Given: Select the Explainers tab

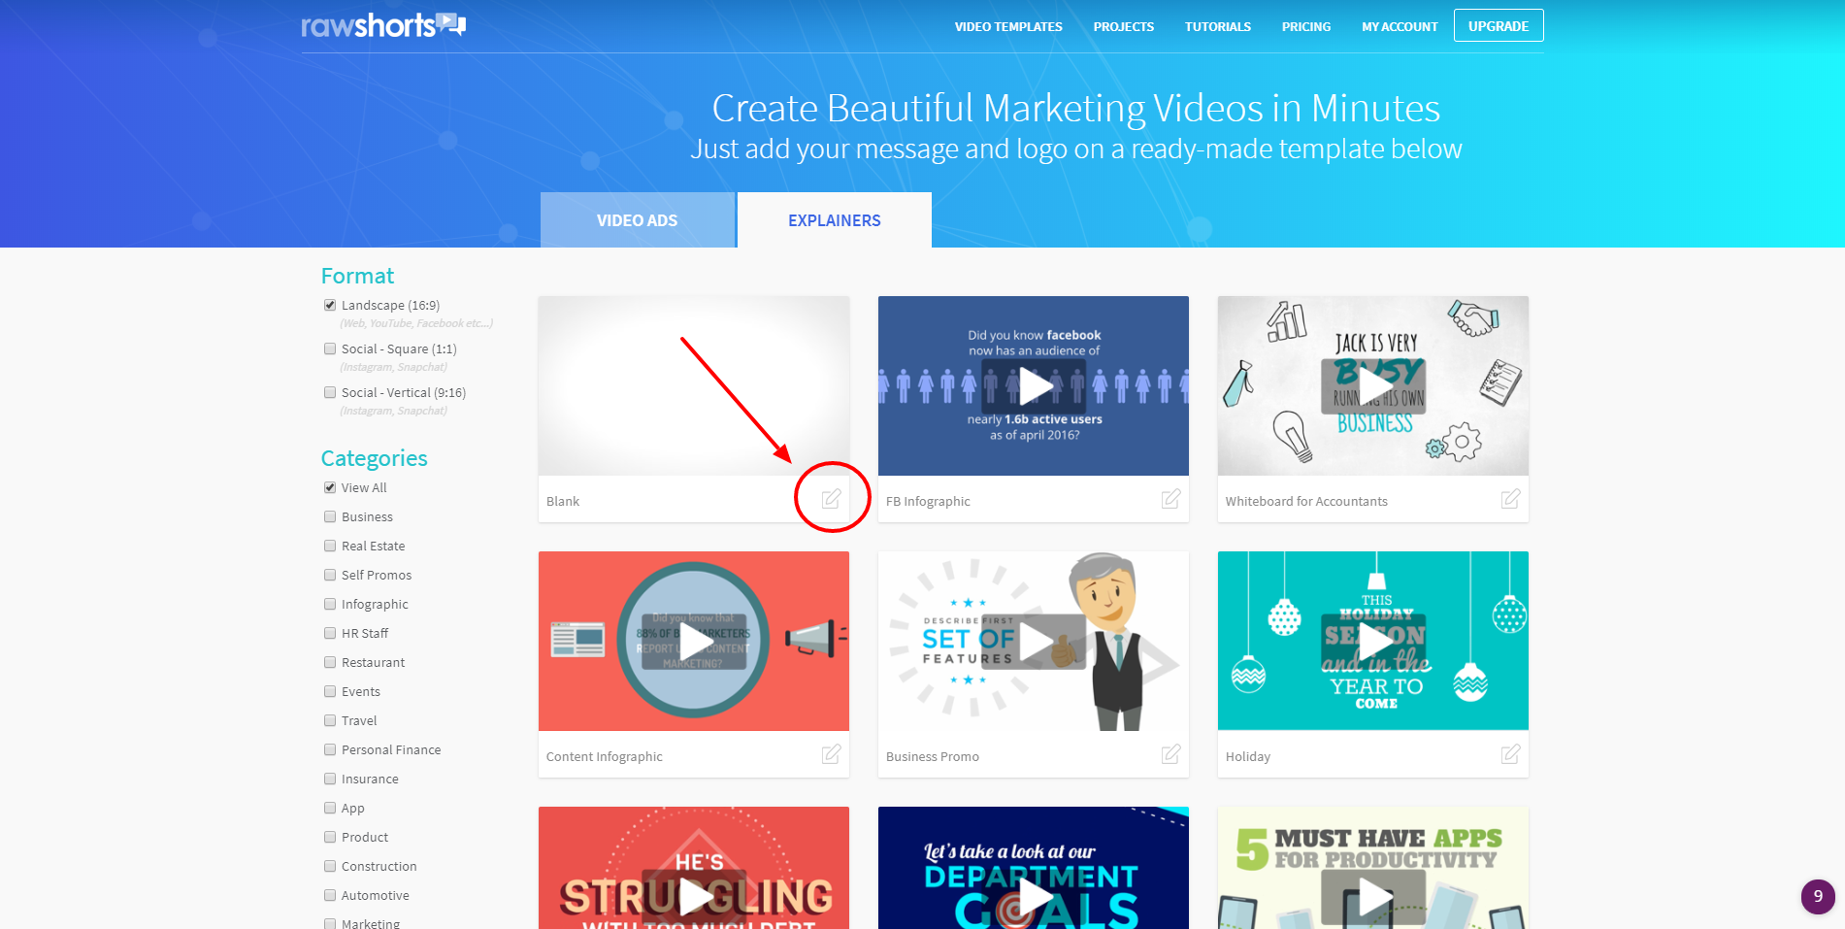Looking at the screenshot, I should 835,220.
